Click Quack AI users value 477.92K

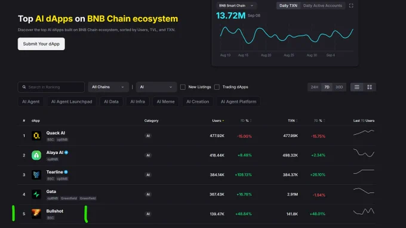pyautogui.click(x=217, y=136)
